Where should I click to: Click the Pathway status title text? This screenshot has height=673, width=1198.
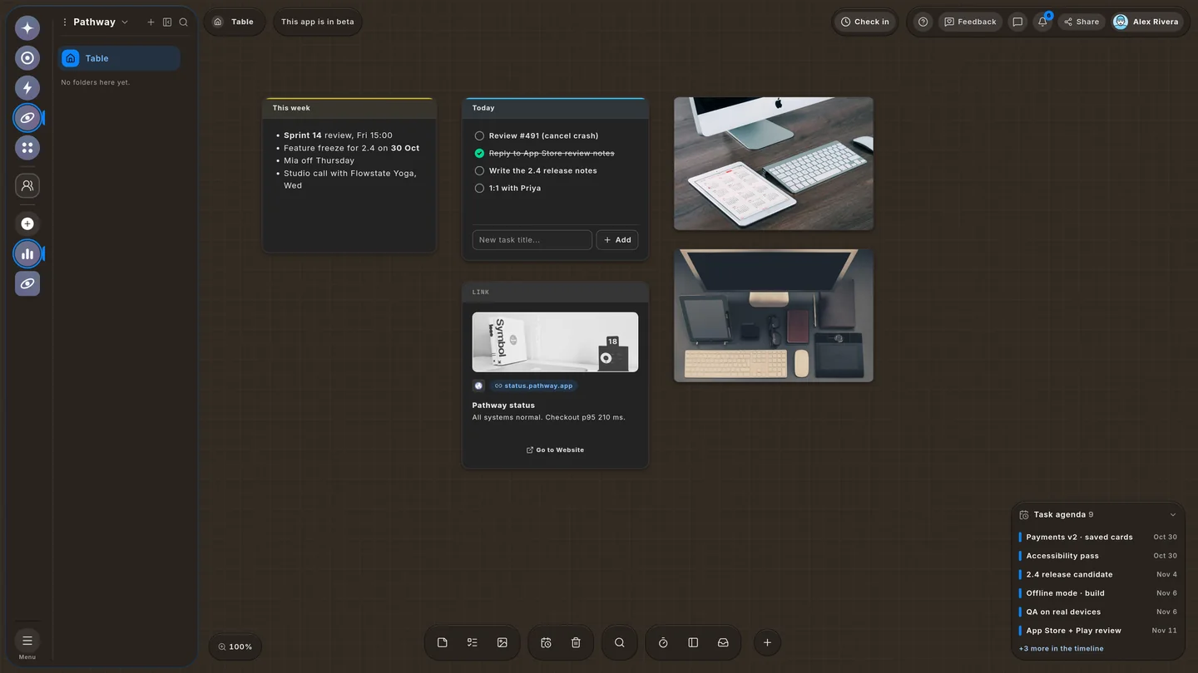coord(503,405)
